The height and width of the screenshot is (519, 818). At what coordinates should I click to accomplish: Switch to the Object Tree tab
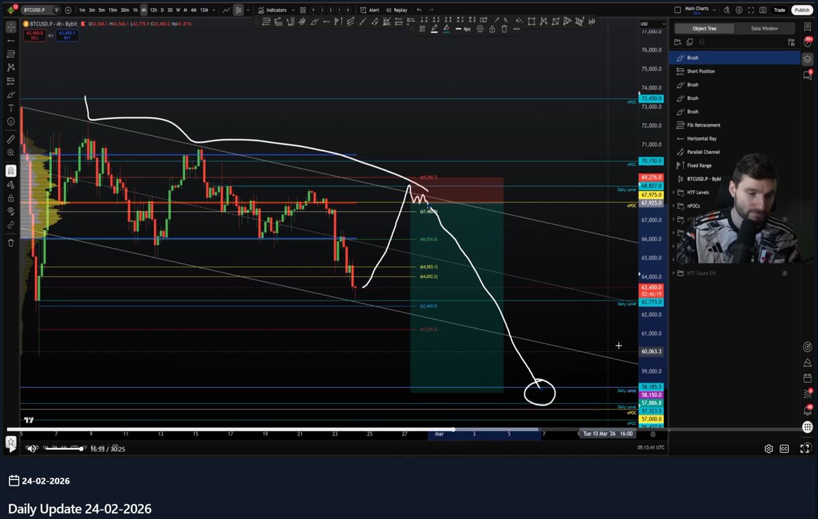[x=703, y=29]
